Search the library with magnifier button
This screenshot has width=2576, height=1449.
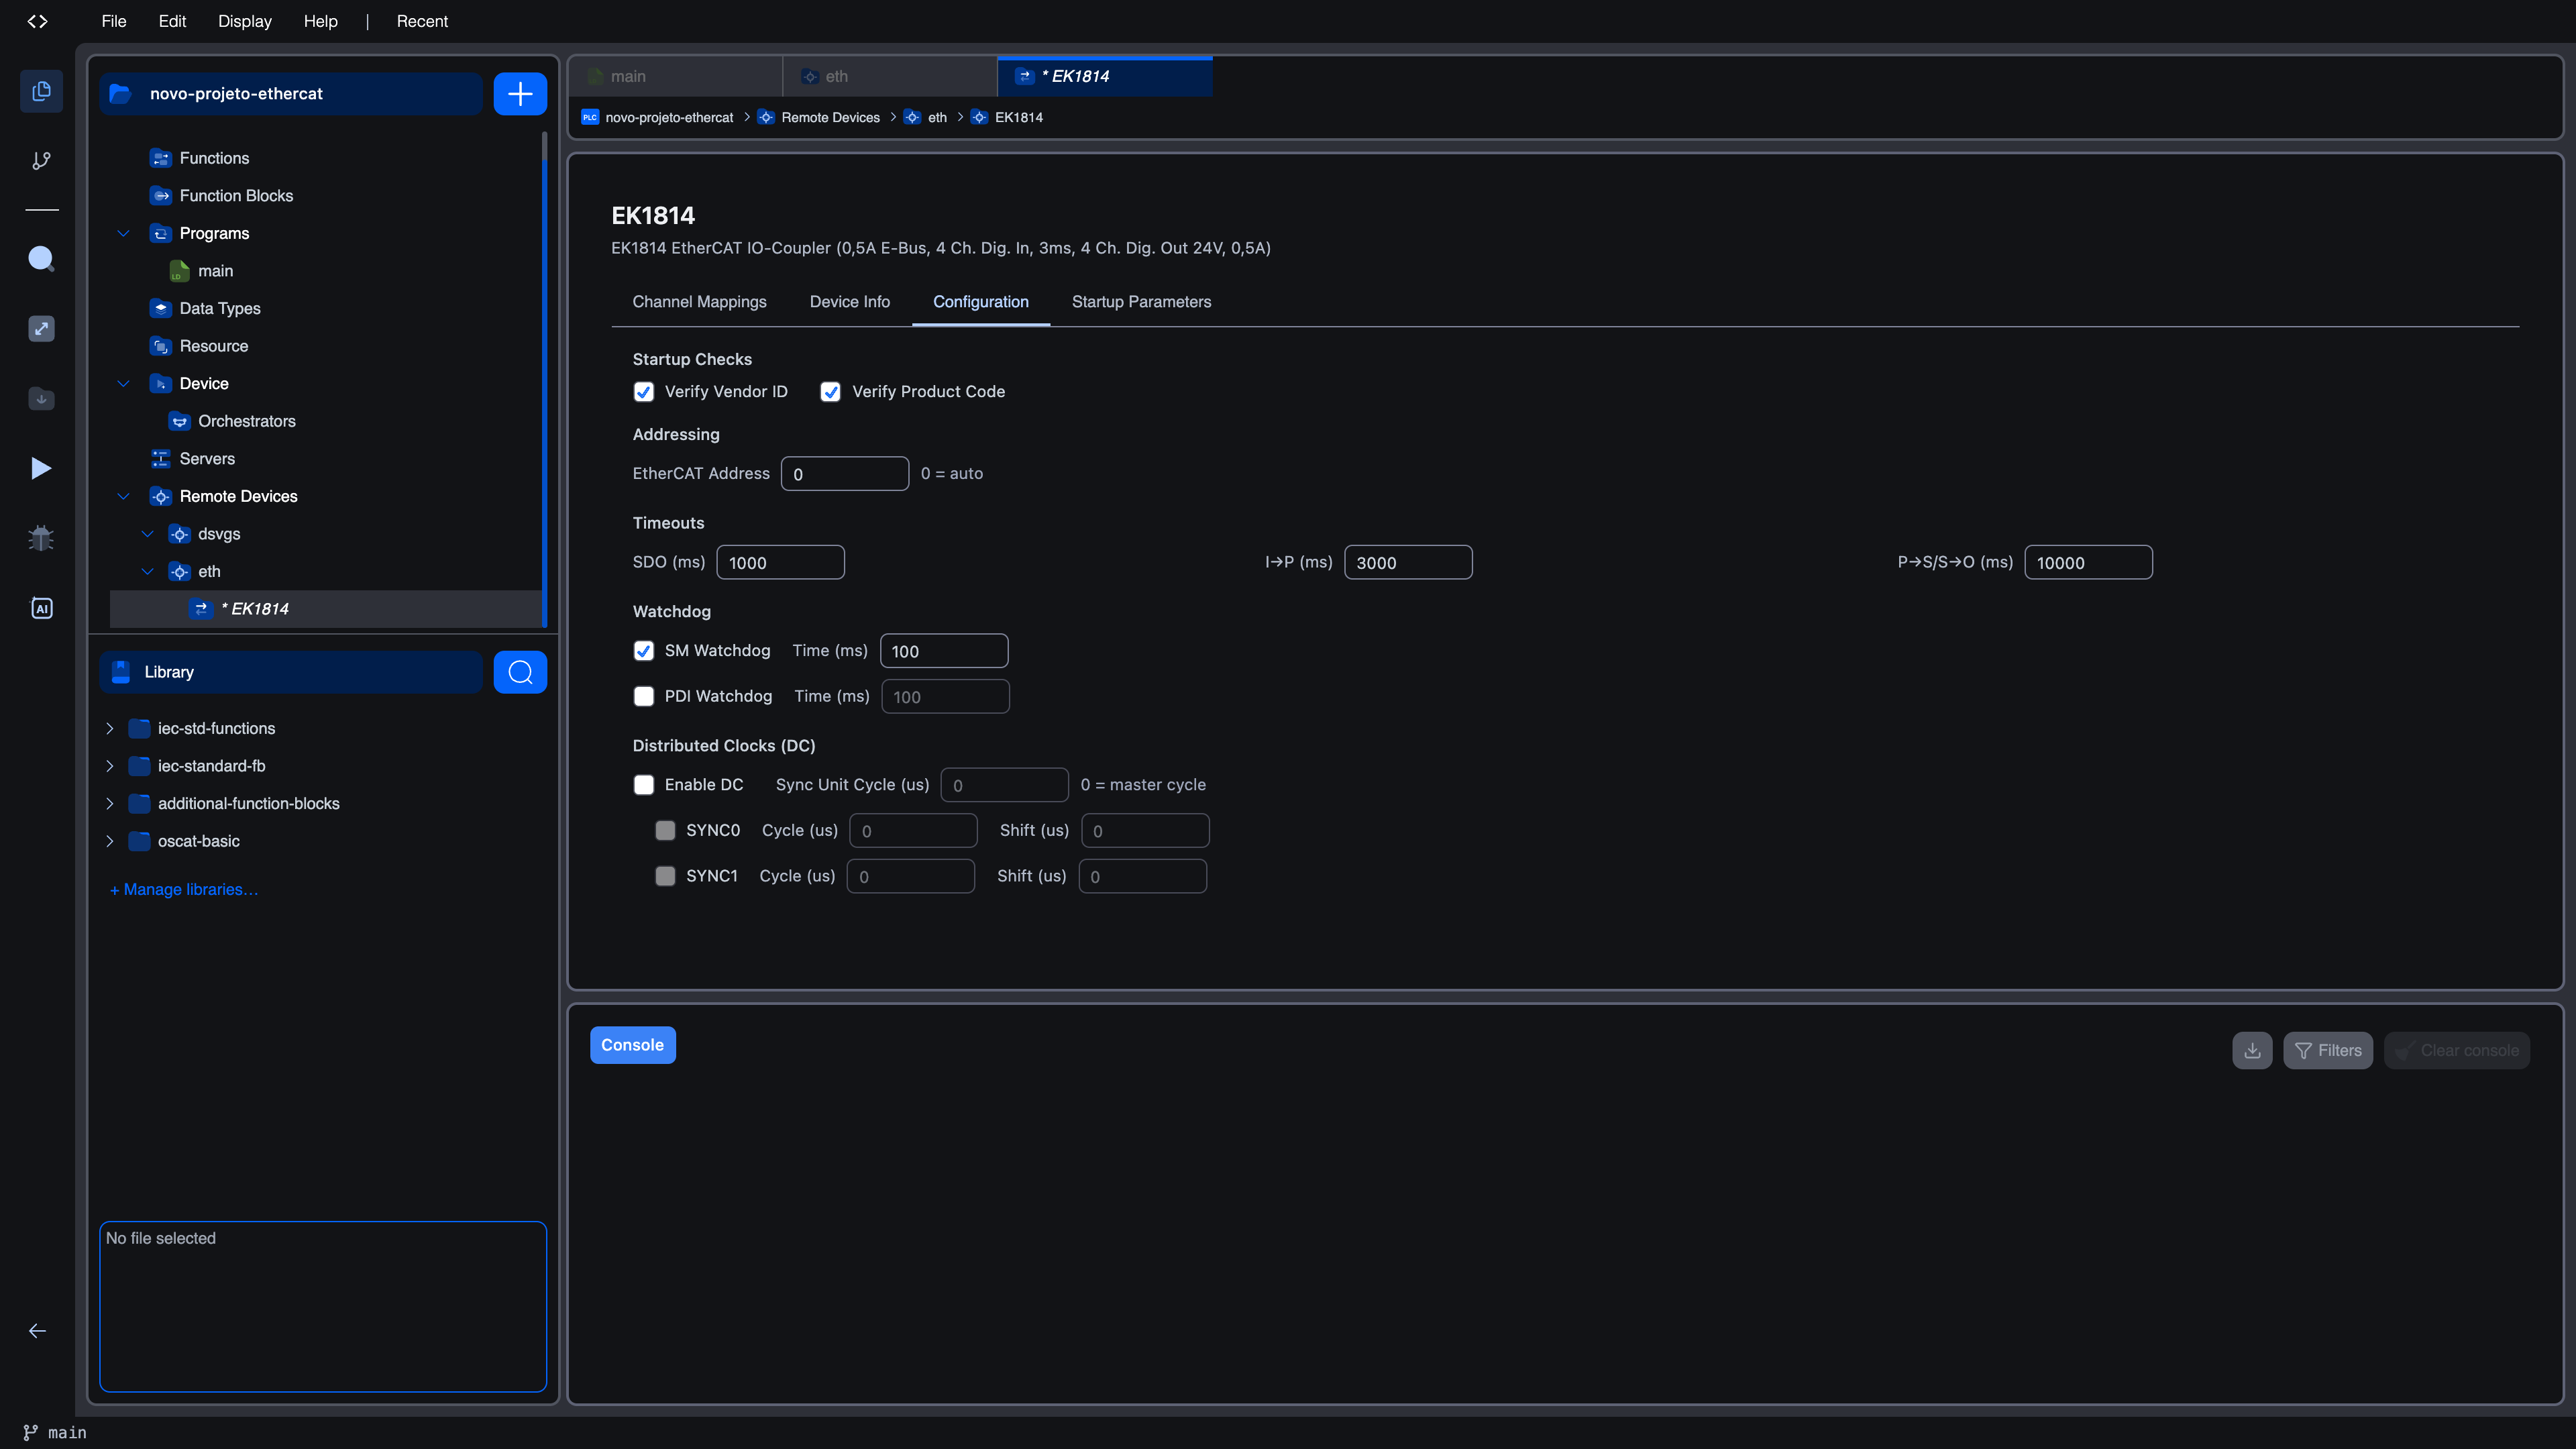tap(520, 672)
